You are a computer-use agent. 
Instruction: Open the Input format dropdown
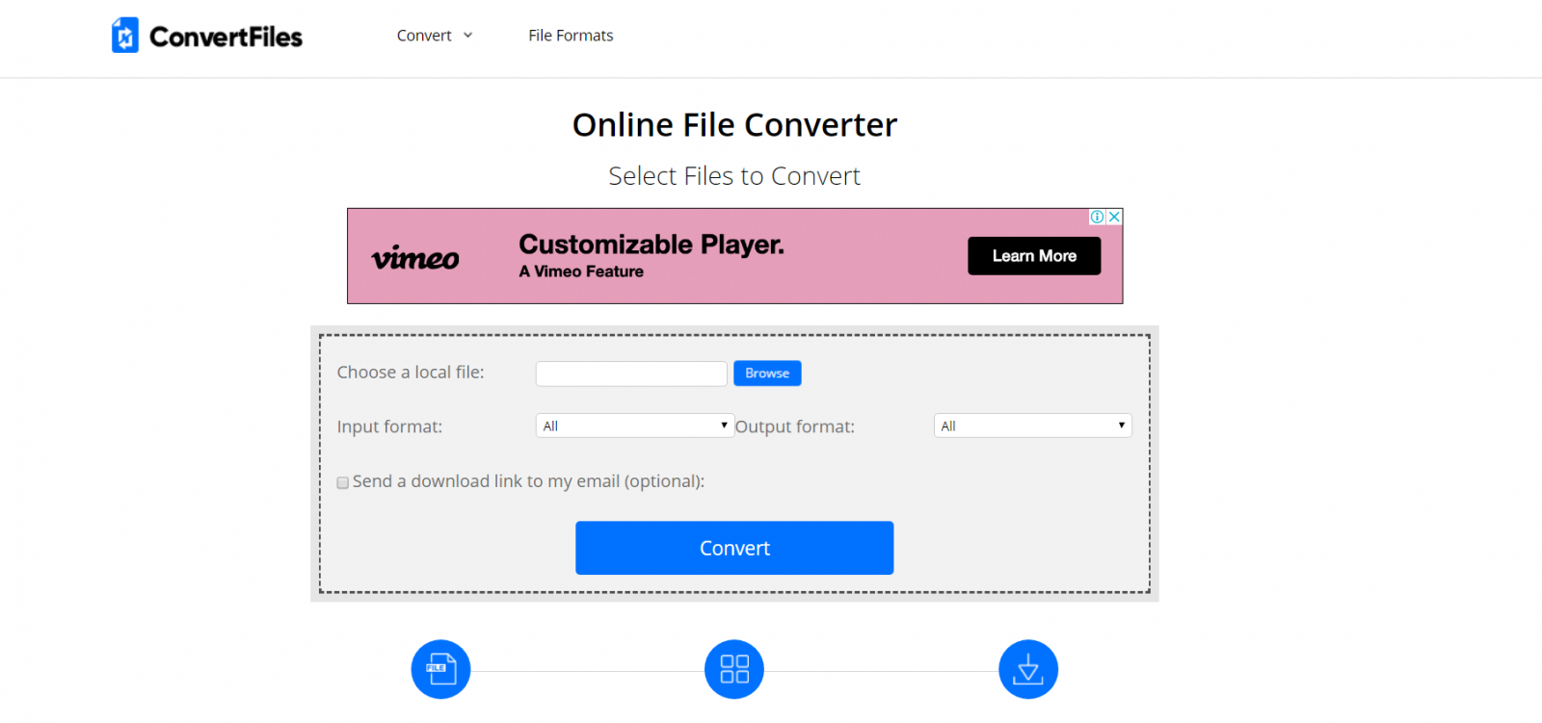634,426
